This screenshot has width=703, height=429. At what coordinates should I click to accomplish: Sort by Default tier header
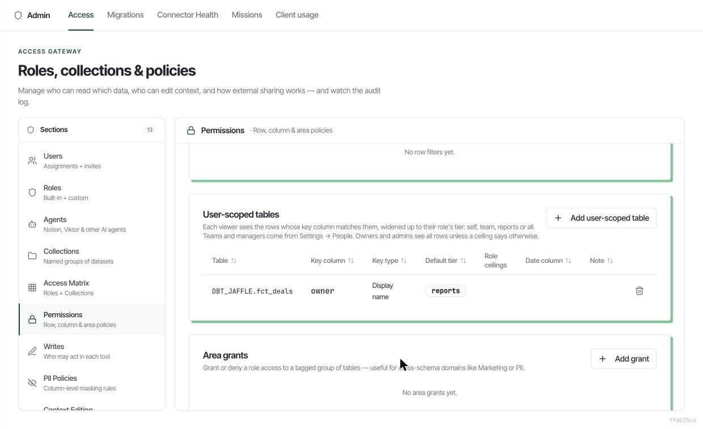(x=446, y=261)
